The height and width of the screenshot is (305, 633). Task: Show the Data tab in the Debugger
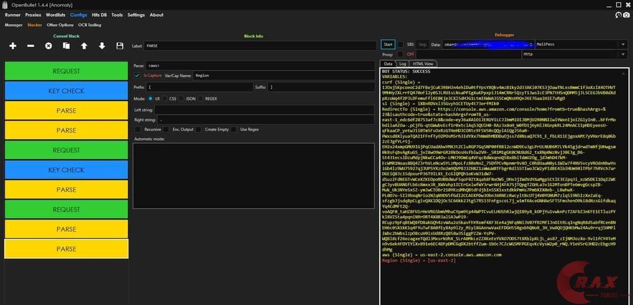[x=388, y=64]
